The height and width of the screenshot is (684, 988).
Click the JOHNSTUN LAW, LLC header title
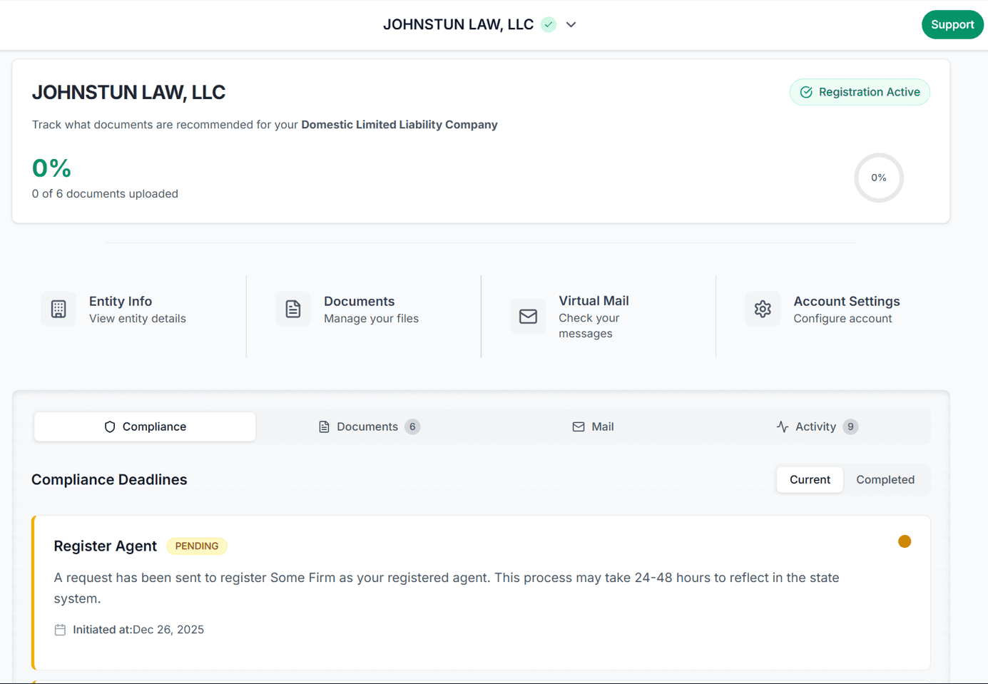point(458,25)
